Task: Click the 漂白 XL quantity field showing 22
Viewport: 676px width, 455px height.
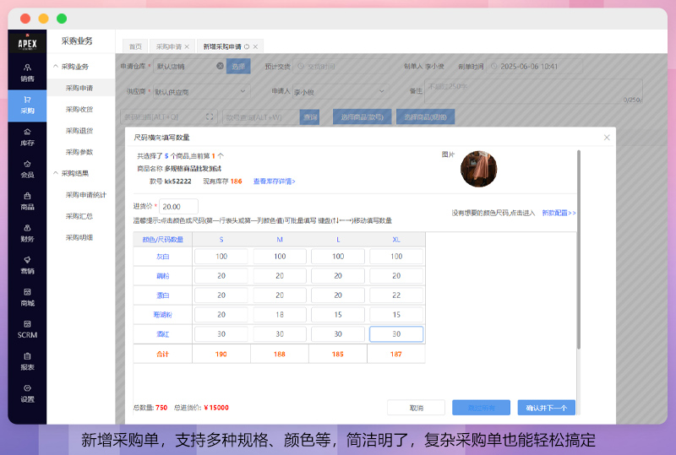Action: (396, 295)
